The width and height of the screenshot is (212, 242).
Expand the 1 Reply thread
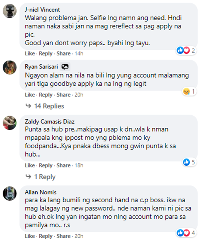pyautogui.click(x=40, y=177)
